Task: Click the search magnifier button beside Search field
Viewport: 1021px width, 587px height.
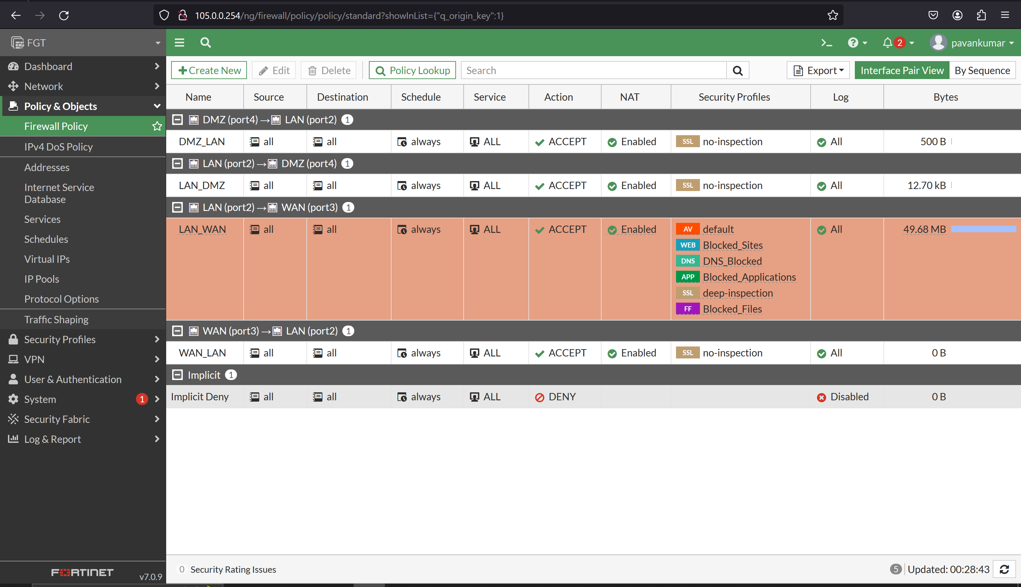Action: [x=737, y=70]
